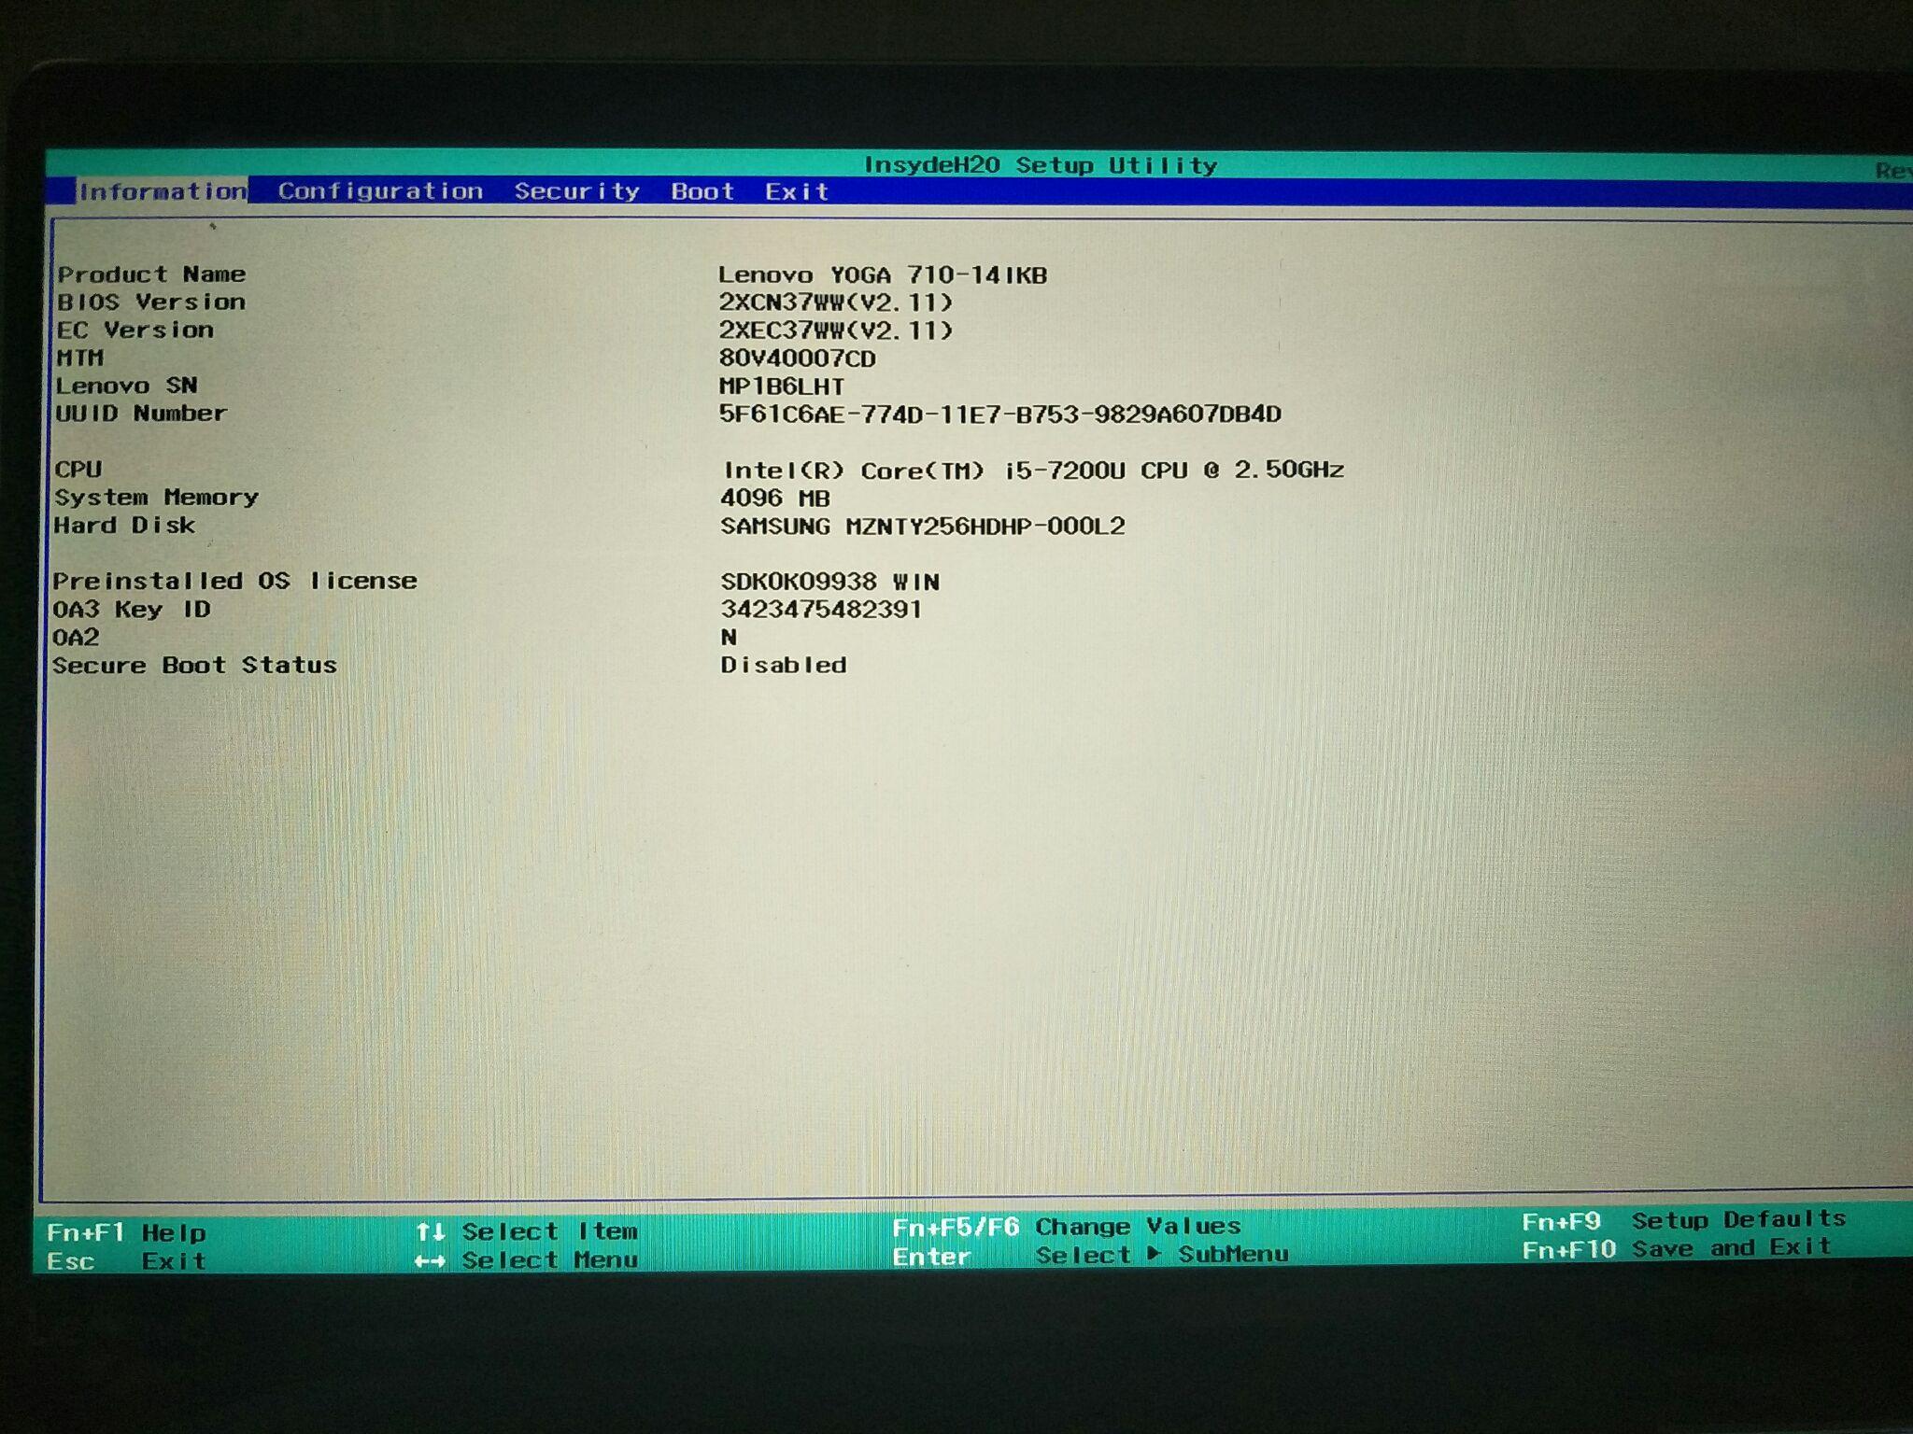This screenshot has width=1913, height=1434.
Task: Switch to the Configuration tab
Action: point(380,190)
